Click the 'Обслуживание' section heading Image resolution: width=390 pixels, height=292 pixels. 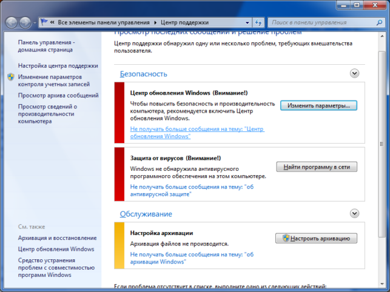tap(146, 214)
